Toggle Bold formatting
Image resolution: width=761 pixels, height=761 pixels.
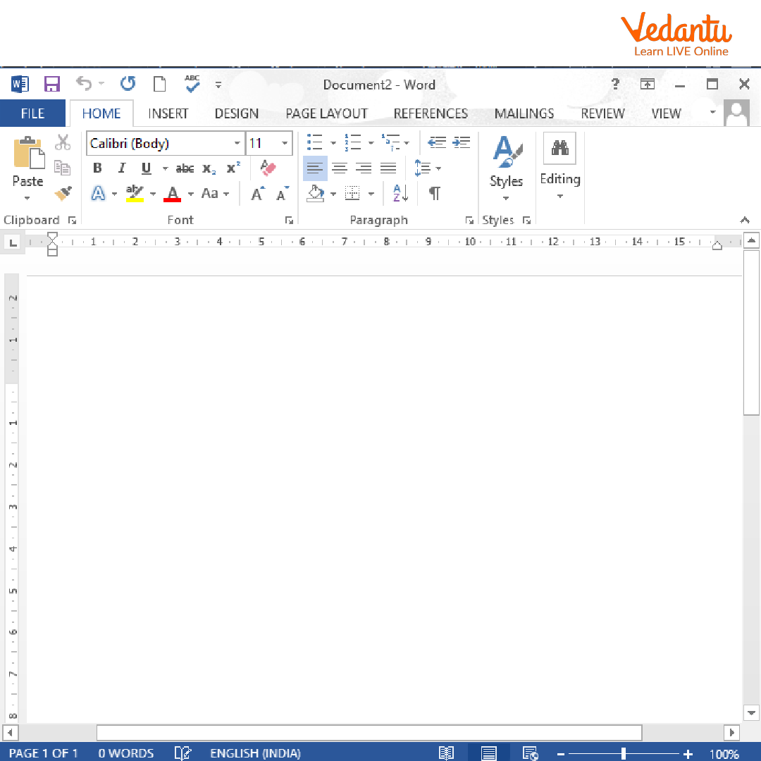pos(97,168)
